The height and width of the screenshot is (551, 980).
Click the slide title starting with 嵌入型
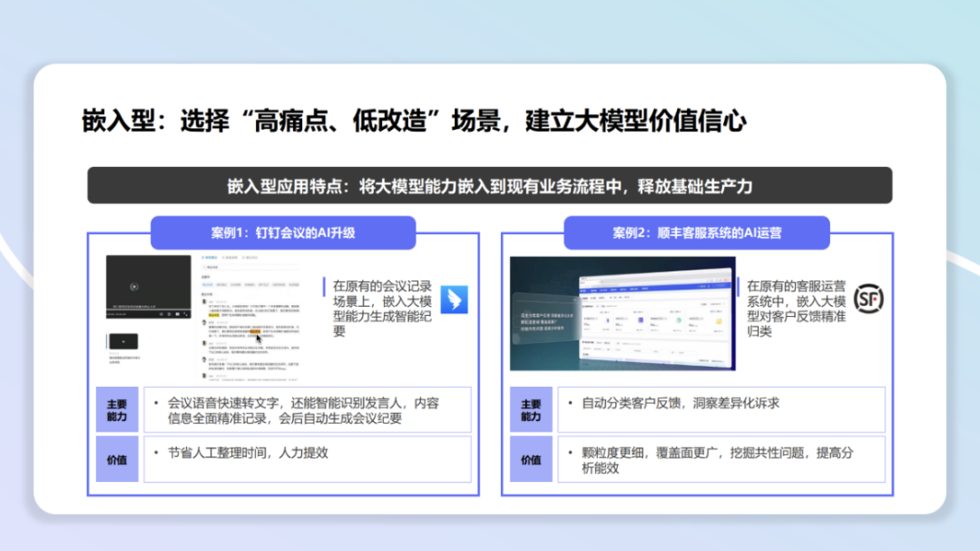[414, 121]
